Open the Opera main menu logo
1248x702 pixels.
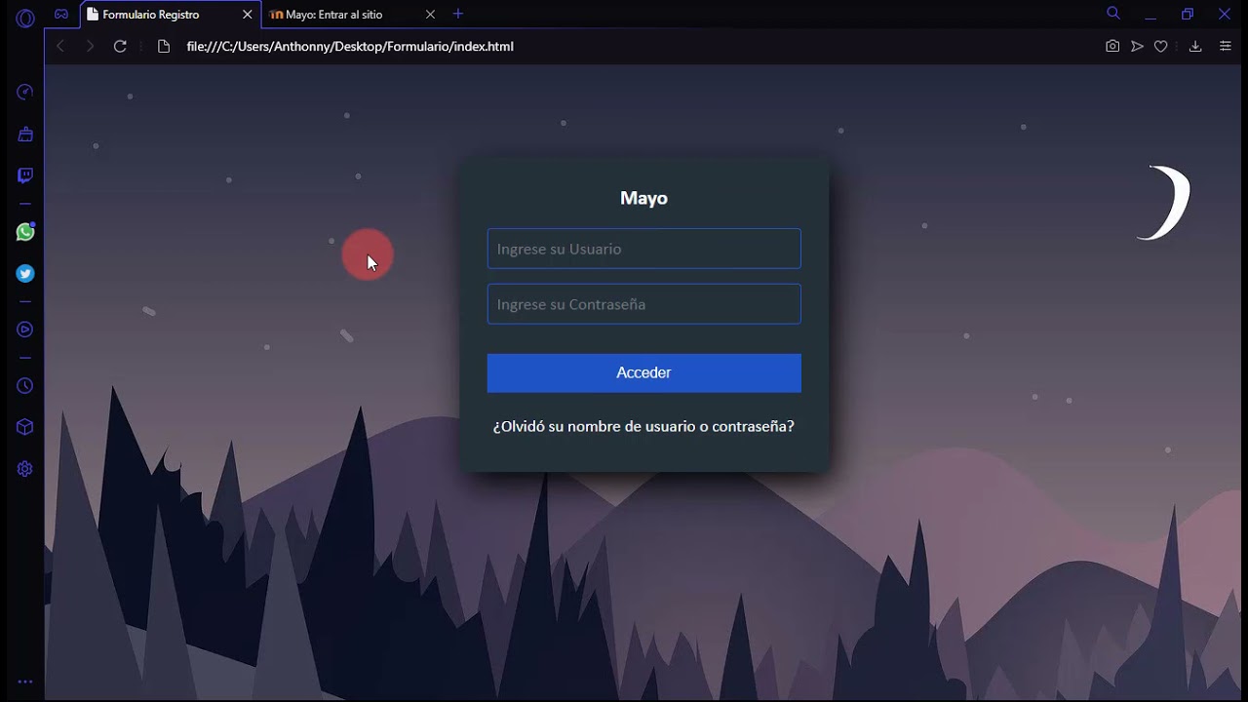point(25,18)
